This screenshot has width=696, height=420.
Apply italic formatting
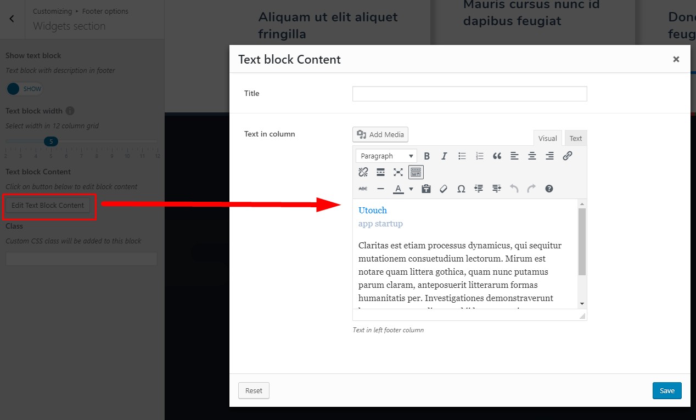pyautogui.click(x=445, y=156)
